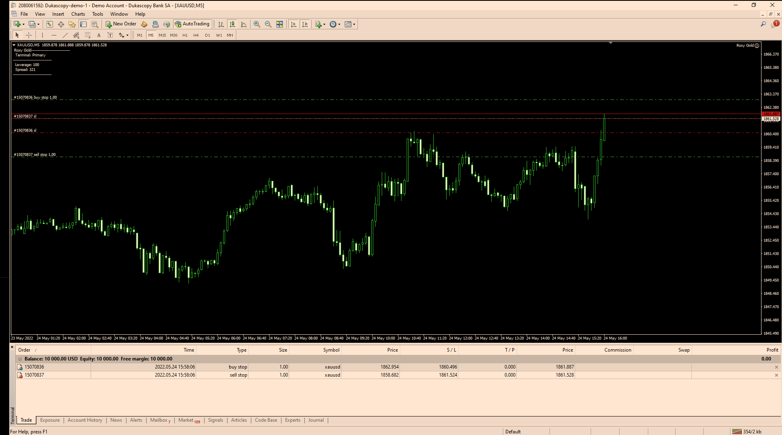782x435 pixels.
Task: Select the Crosshair tool
Action: point(29,35)
